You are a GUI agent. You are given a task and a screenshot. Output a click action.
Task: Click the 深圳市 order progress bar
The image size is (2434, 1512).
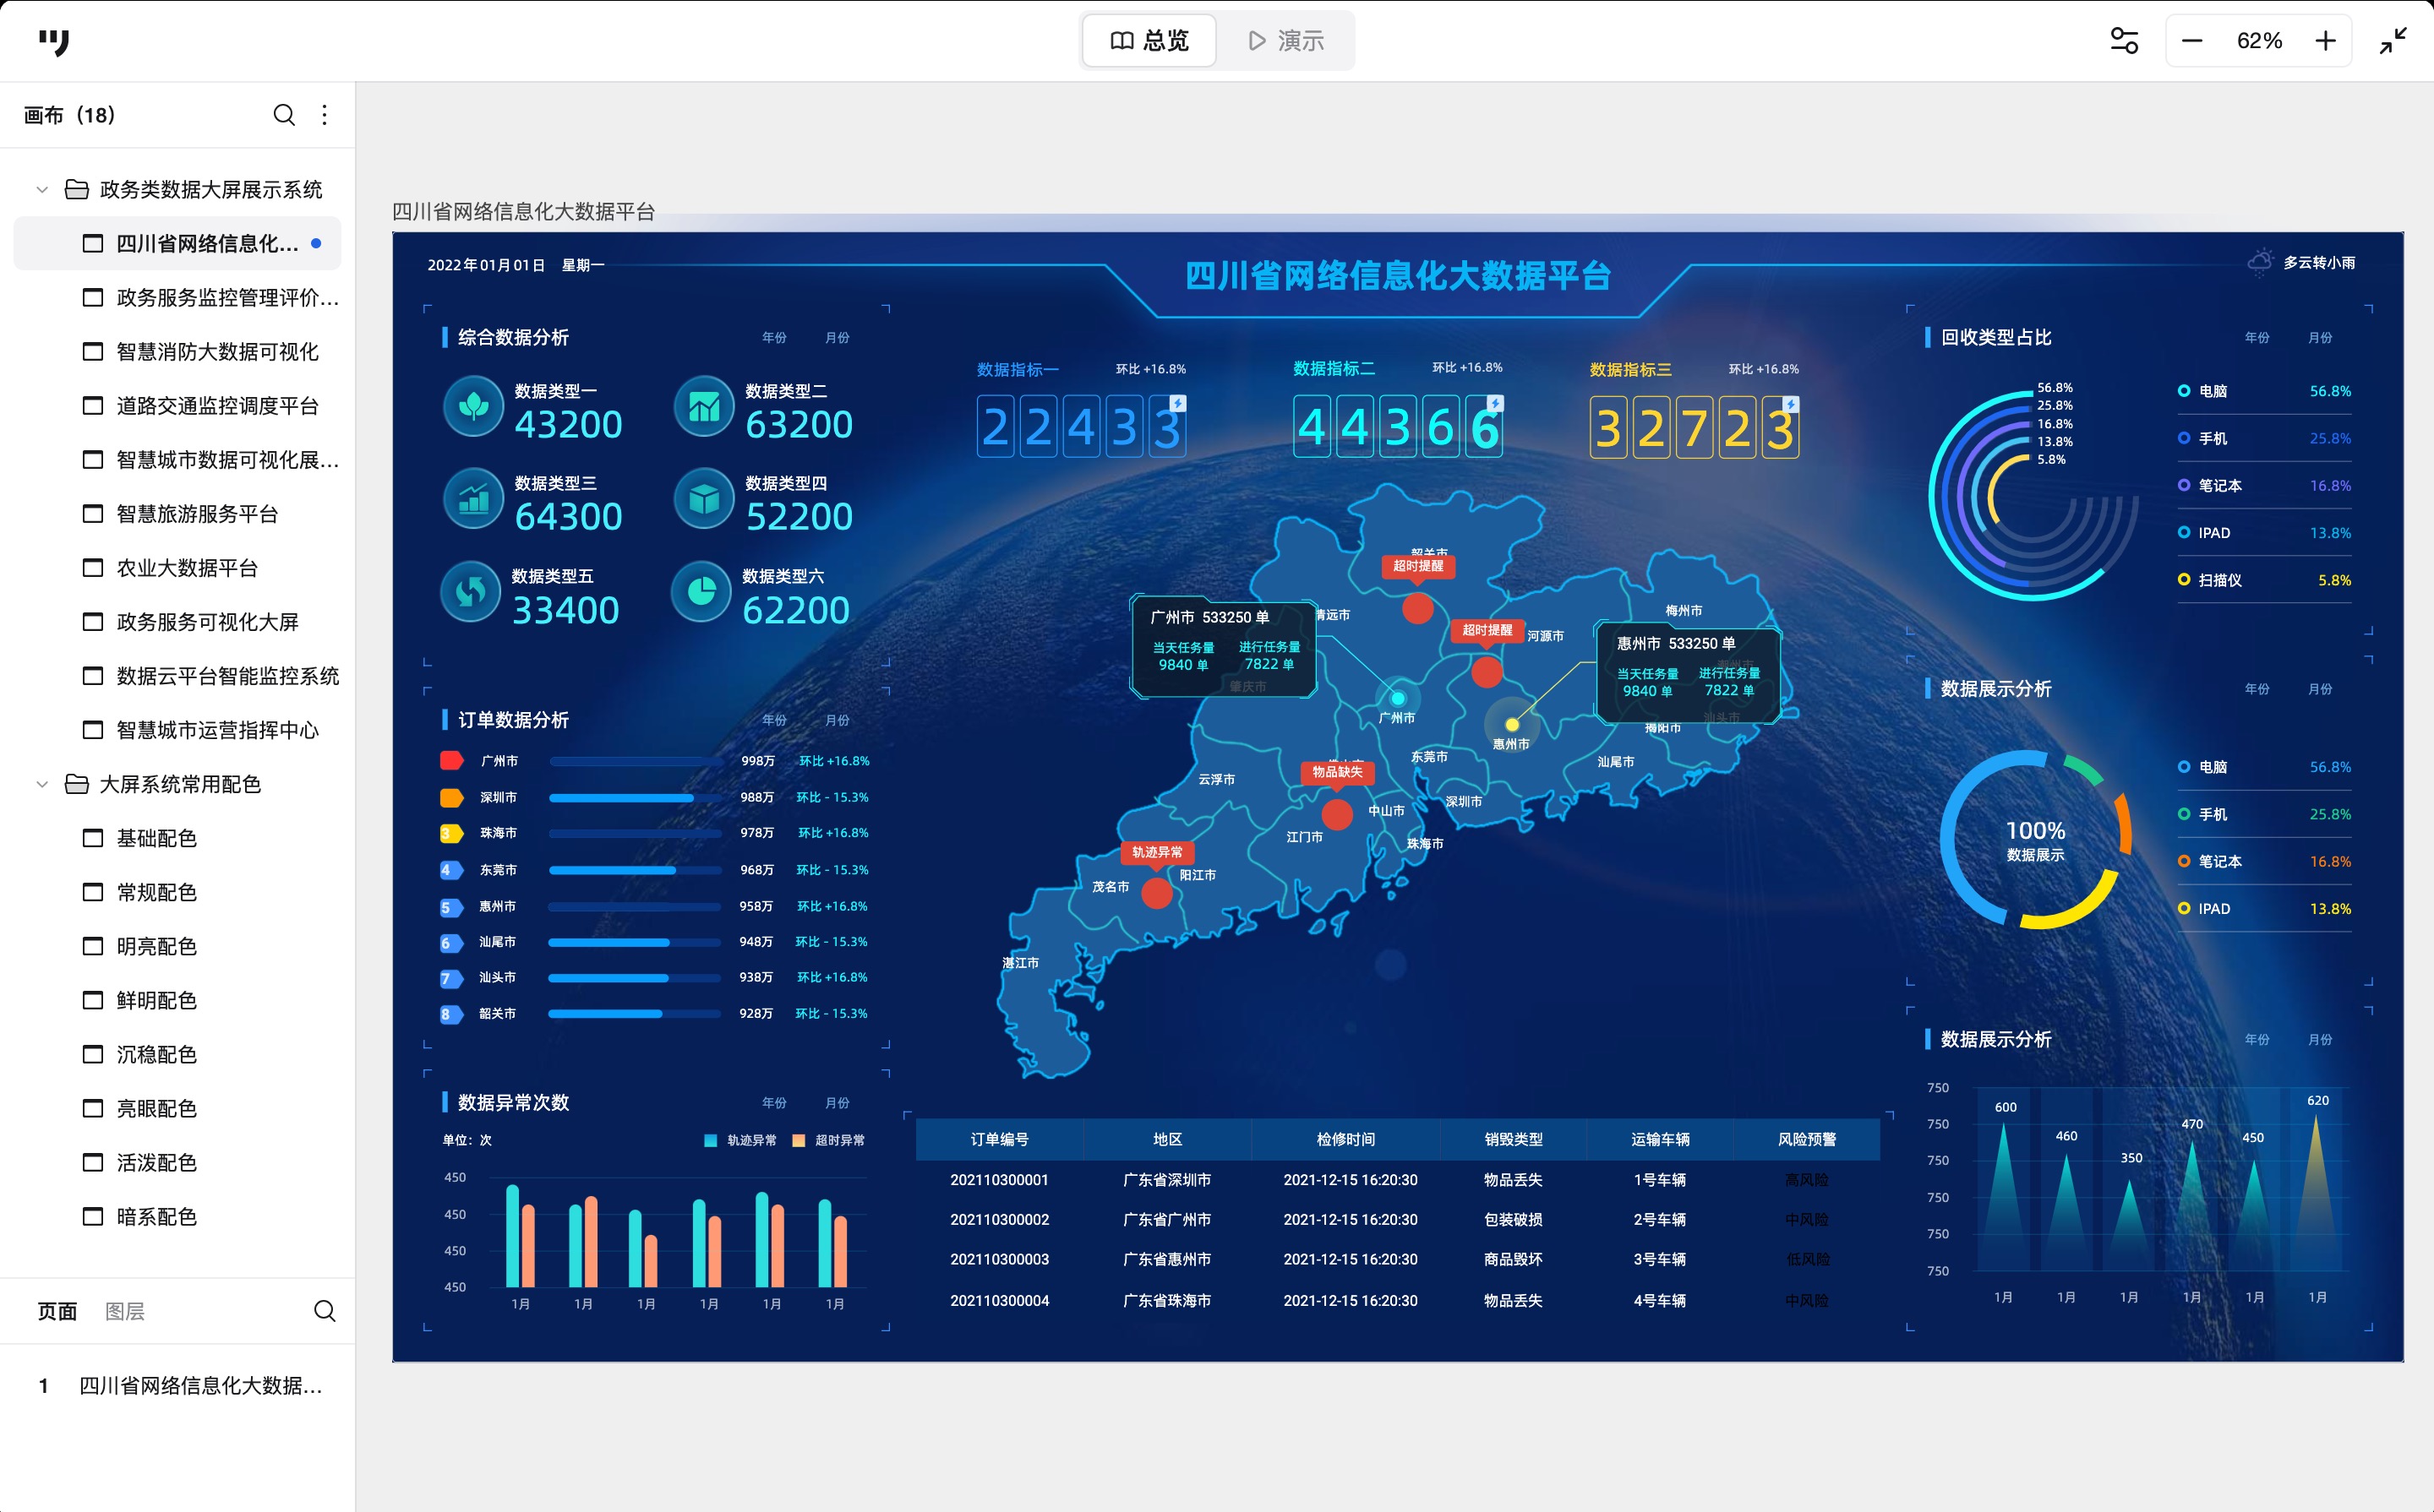pos(636,798)
